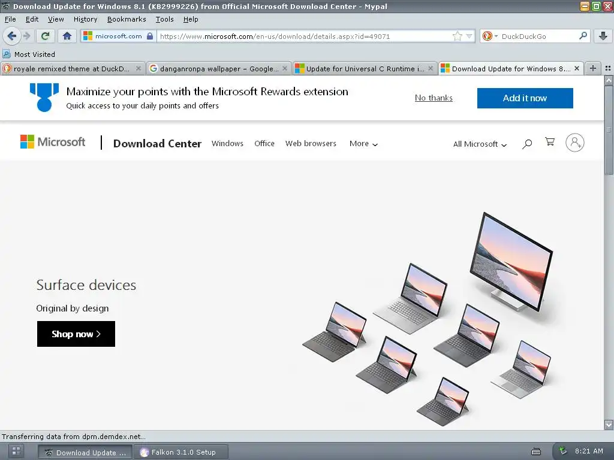Switch to Falkon 3.1.0 Setup taskbar window
The image size is (614, 460).
click(181, 452)
